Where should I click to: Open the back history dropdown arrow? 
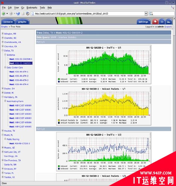click(7, 14)
